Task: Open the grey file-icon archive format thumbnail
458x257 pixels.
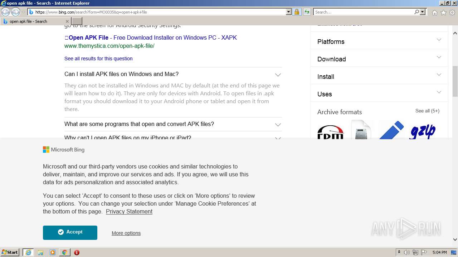Action: point(361,129)
